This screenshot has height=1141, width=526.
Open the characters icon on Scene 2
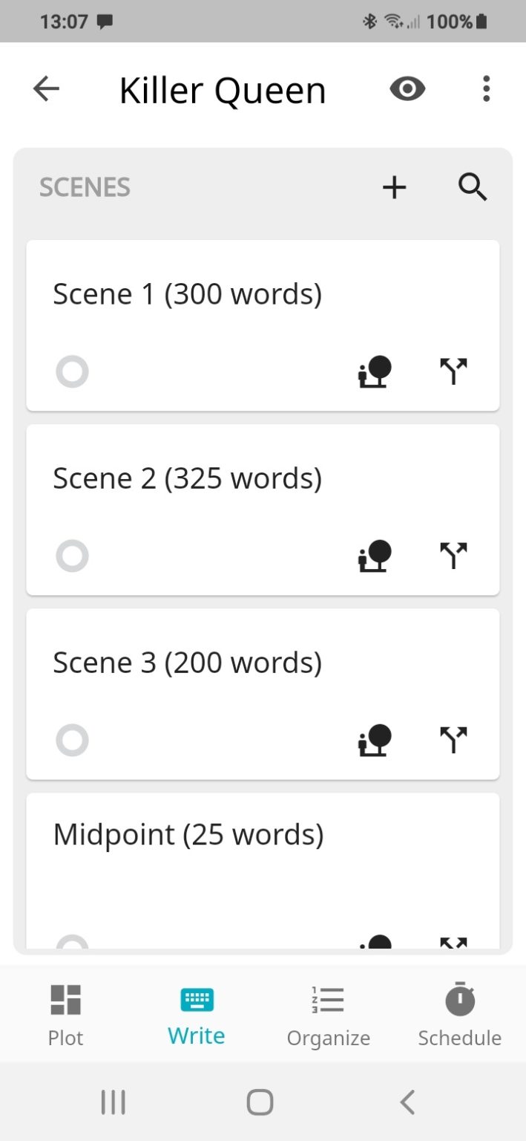[x=374, y=556]
